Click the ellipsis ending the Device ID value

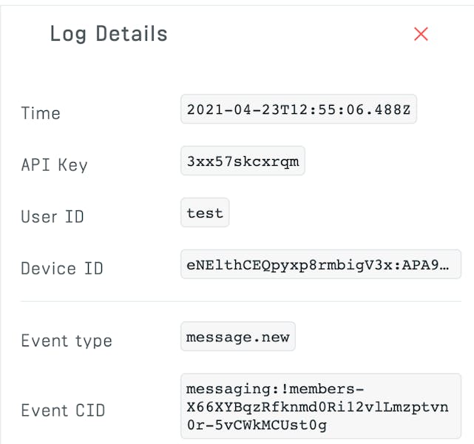[454, 265]
